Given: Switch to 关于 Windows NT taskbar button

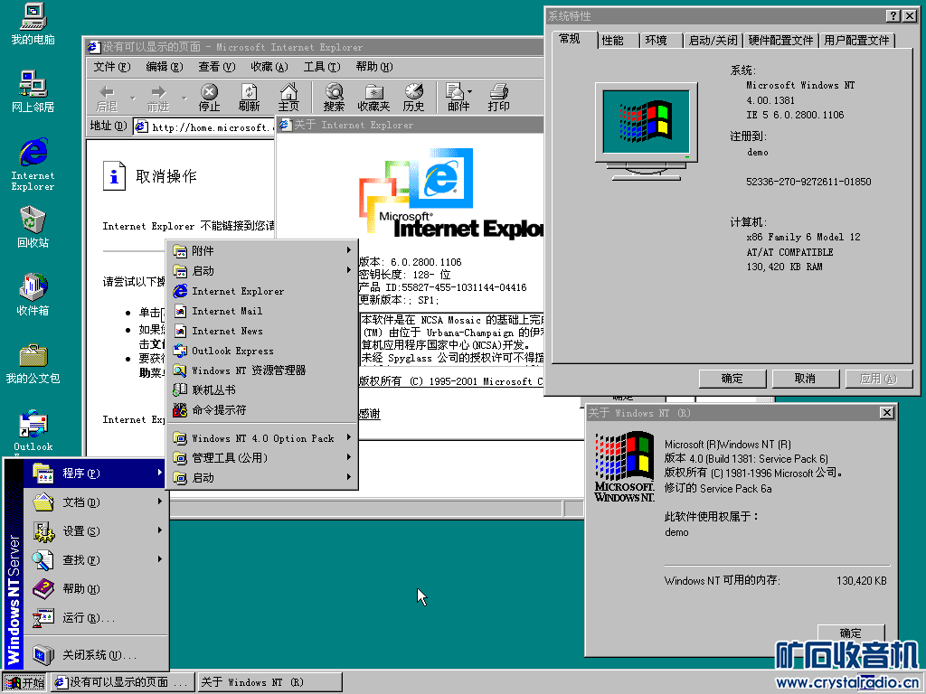Looking at the screenshot, I should click(x=269, y=682).
